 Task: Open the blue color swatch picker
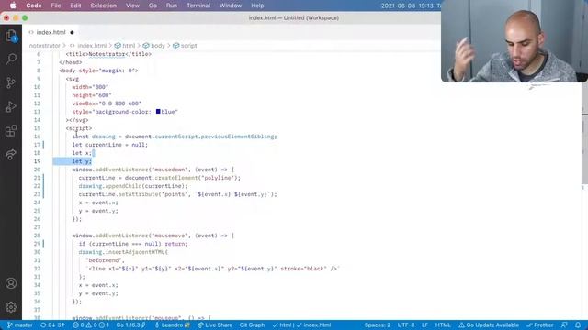pos(158,112)
